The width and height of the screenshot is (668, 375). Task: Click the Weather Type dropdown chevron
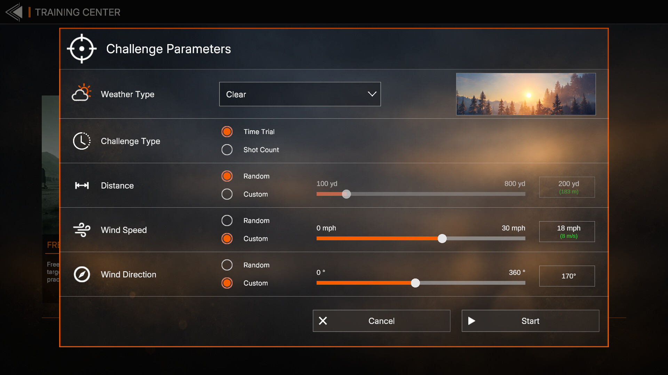372,94
